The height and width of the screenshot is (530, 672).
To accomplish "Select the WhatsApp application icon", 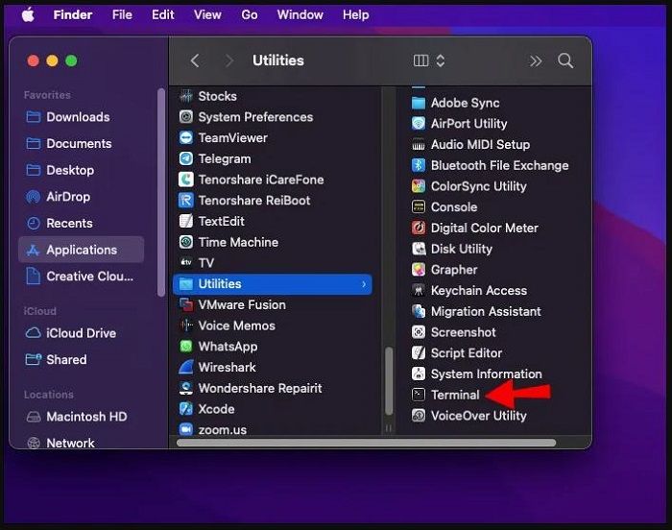I will [x=186, y=347].
